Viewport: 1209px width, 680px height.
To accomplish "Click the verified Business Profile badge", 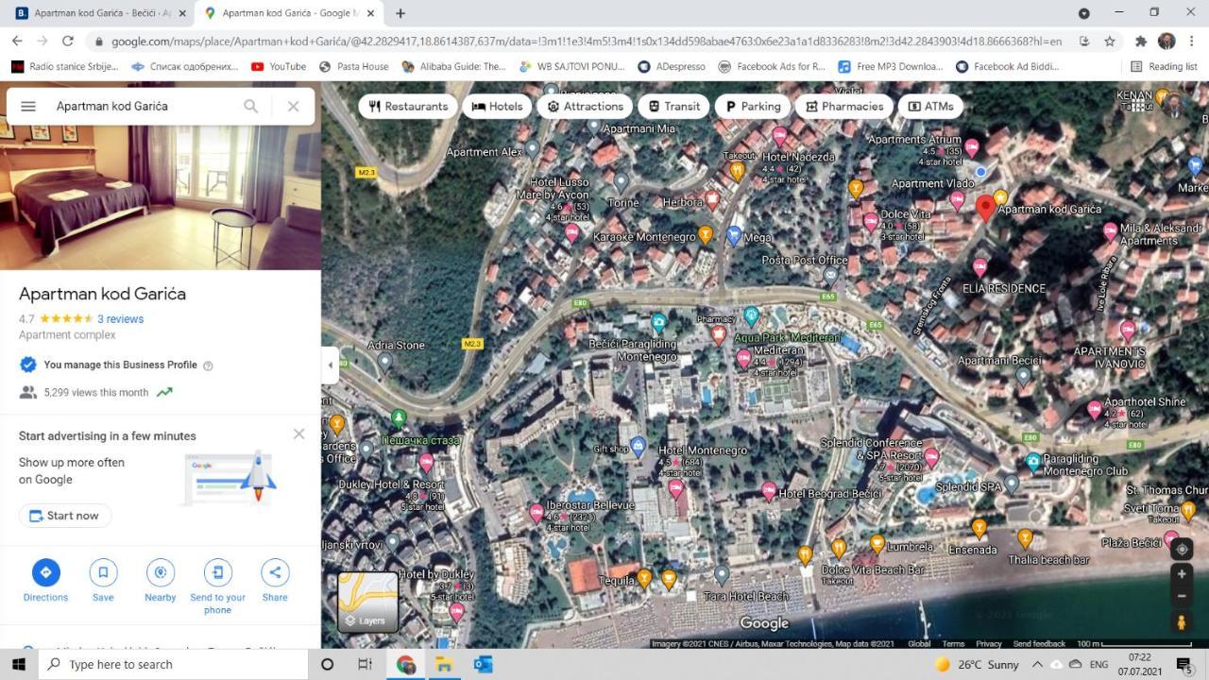I will (28, 365).
